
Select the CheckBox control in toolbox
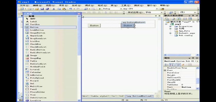point(35,44)
